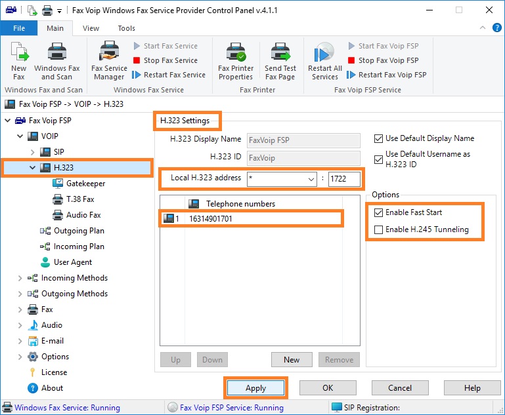Restart Fax Service from the ribbon
The width and height of the screenshot is (505, 415).
pos(169,75)
